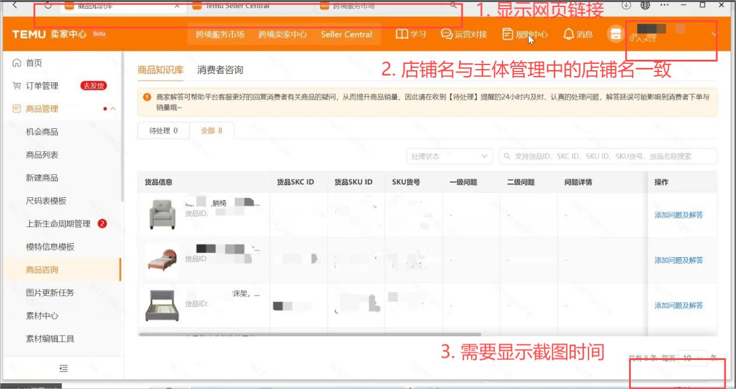
Task: Click the 货品信息 column header
Action: (159, 182)
